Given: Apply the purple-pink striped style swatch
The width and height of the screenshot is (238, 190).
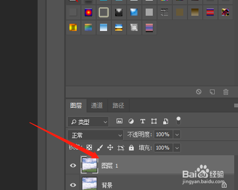Looking at the screenshot, I should [149, 28].
